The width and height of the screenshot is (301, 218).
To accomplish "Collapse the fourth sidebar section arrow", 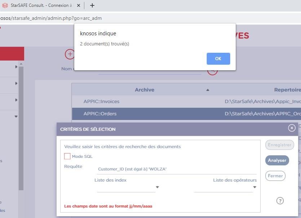I will click(16, 116).
